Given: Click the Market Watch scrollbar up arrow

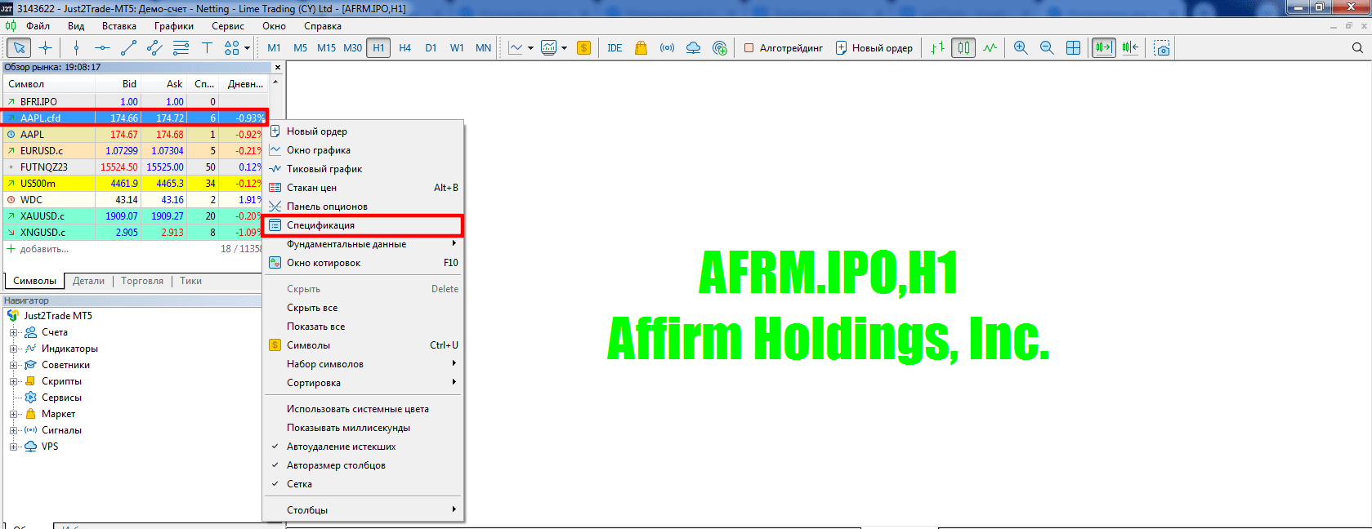Looking at the screenshot, I should [275, 82].
